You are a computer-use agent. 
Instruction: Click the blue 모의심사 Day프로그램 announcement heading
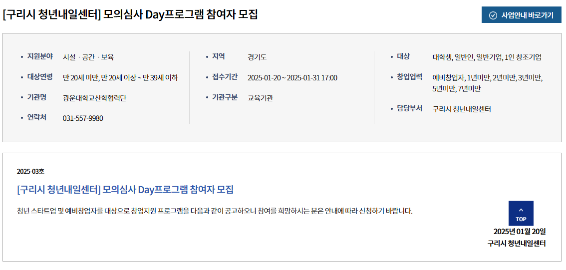click(125, 190)
